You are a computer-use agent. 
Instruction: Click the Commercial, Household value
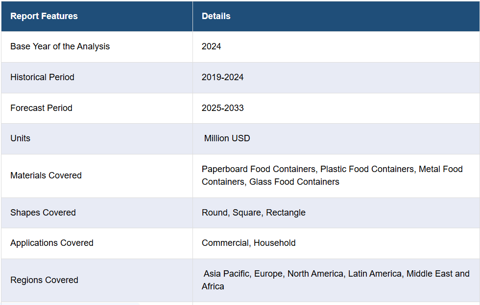248,243
